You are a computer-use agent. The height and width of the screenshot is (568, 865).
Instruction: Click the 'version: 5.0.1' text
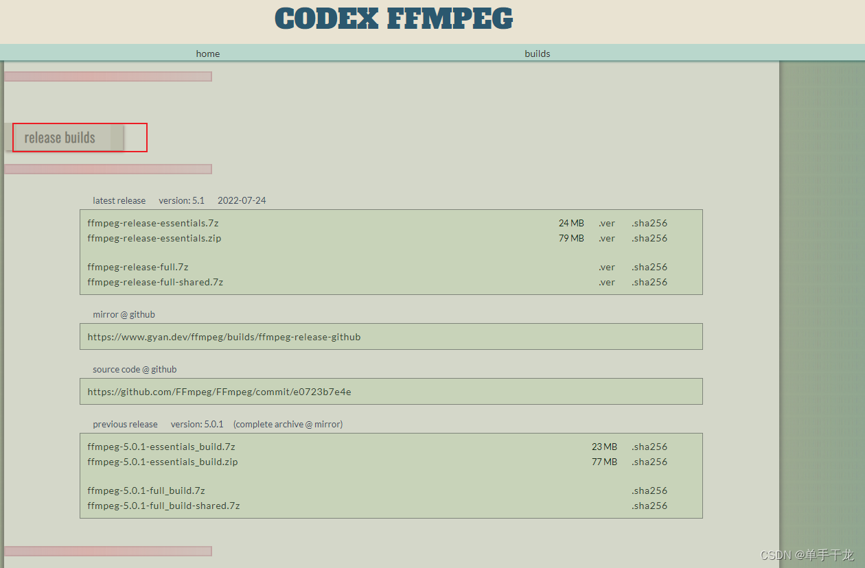tap(197, 424)
